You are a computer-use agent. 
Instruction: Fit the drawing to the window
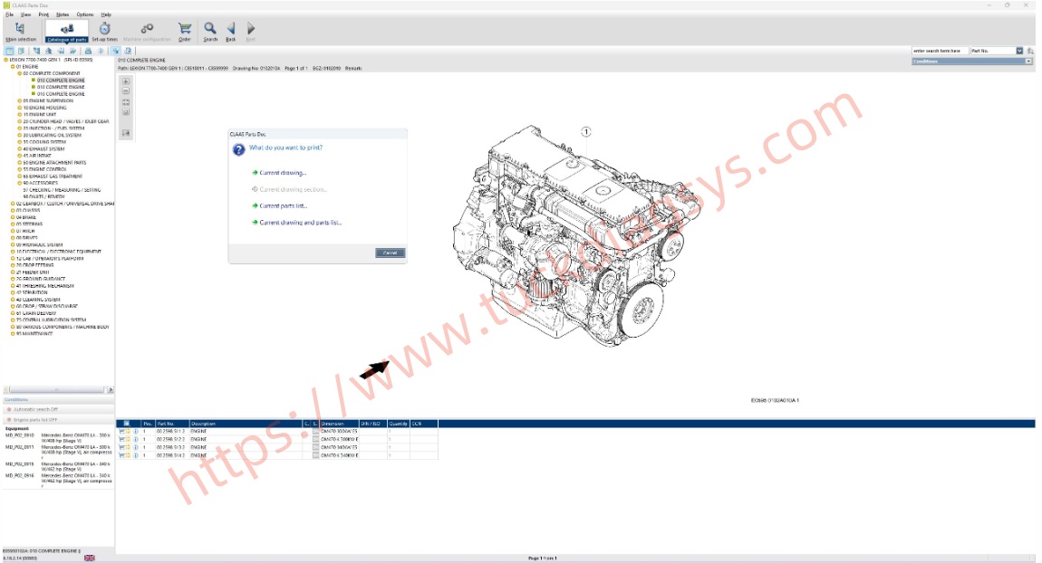(x=126, y=102)
